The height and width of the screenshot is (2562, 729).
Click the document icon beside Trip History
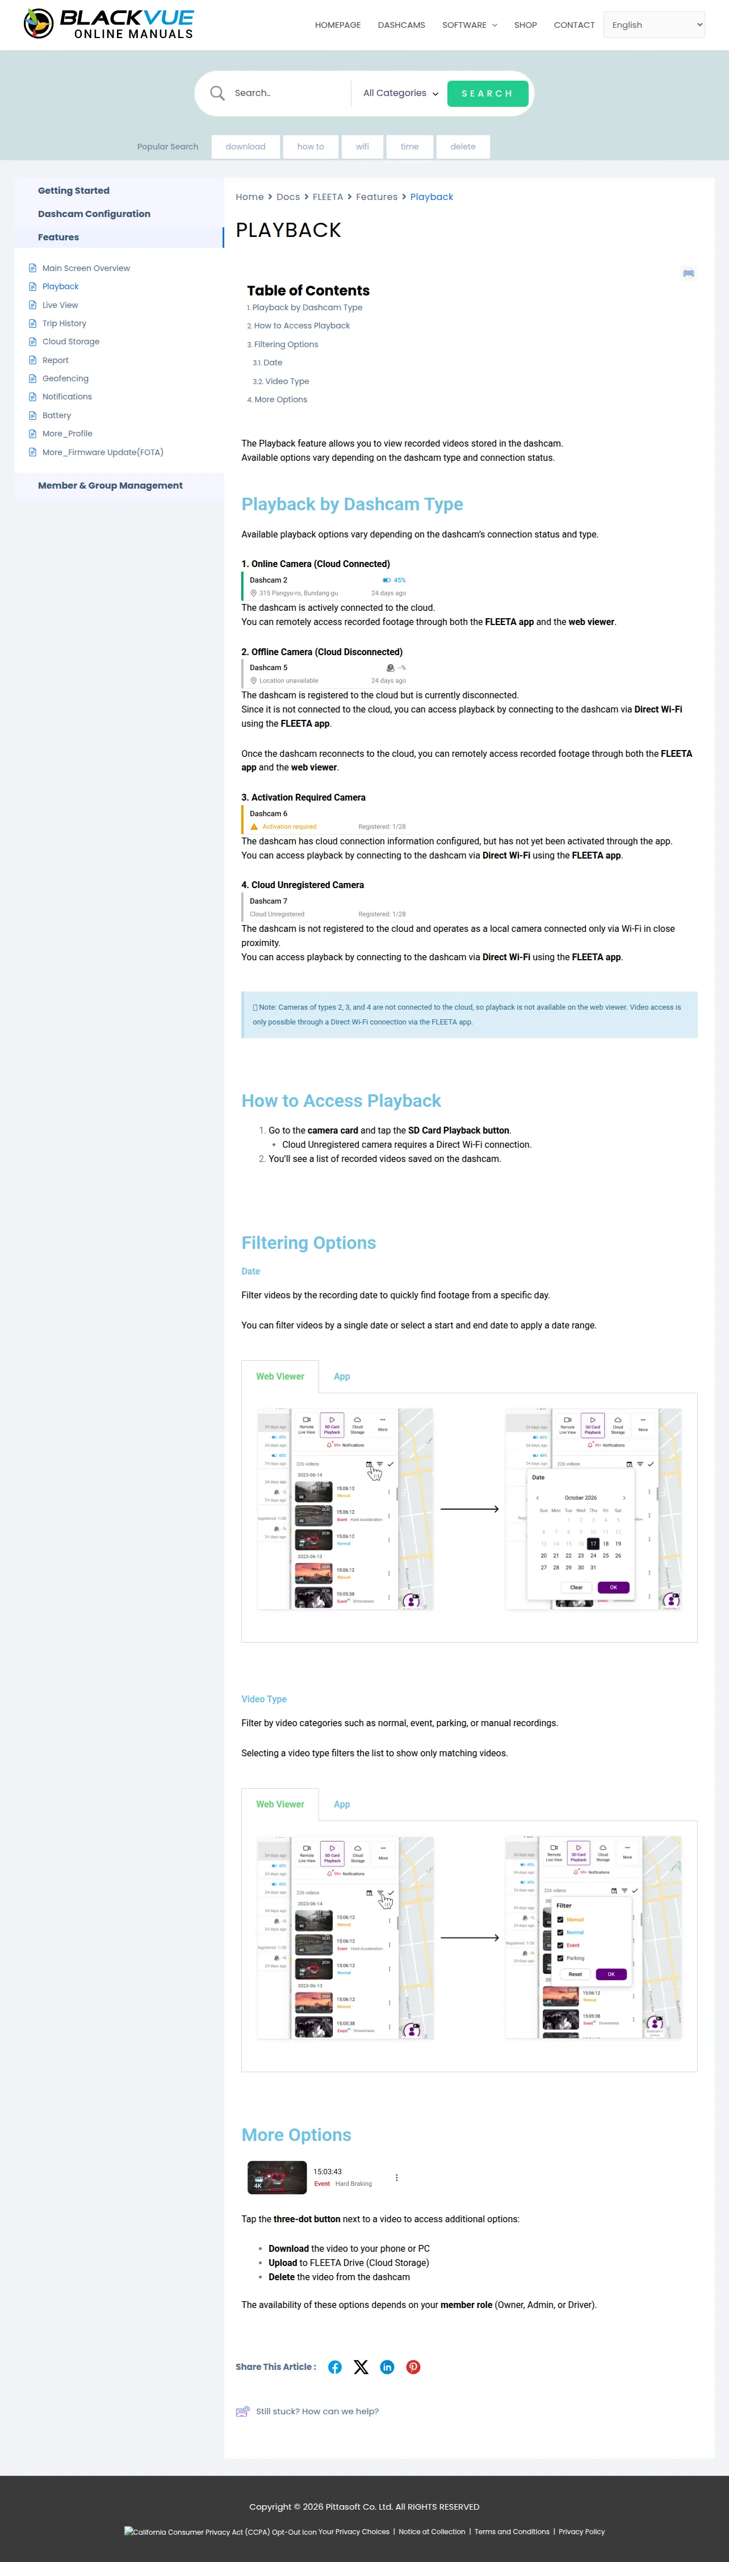pos(33,323)
